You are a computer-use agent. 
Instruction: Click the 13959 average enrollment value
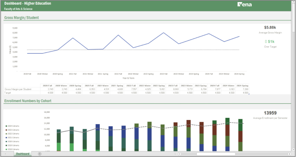click(270, 113)
